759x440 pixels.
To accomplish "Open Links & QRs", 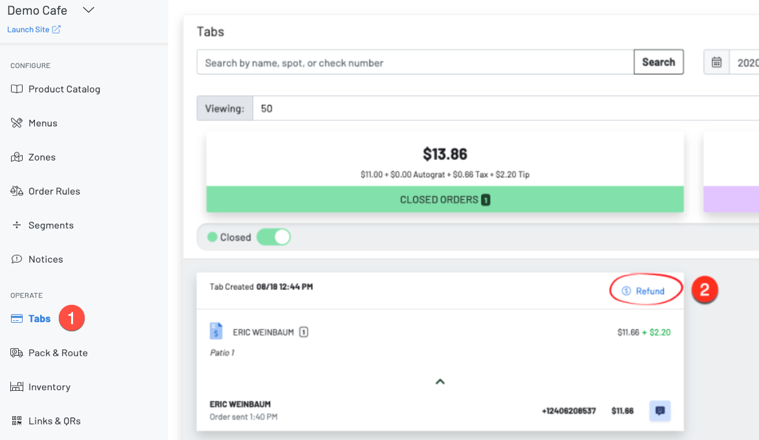I will click(54, 421).
